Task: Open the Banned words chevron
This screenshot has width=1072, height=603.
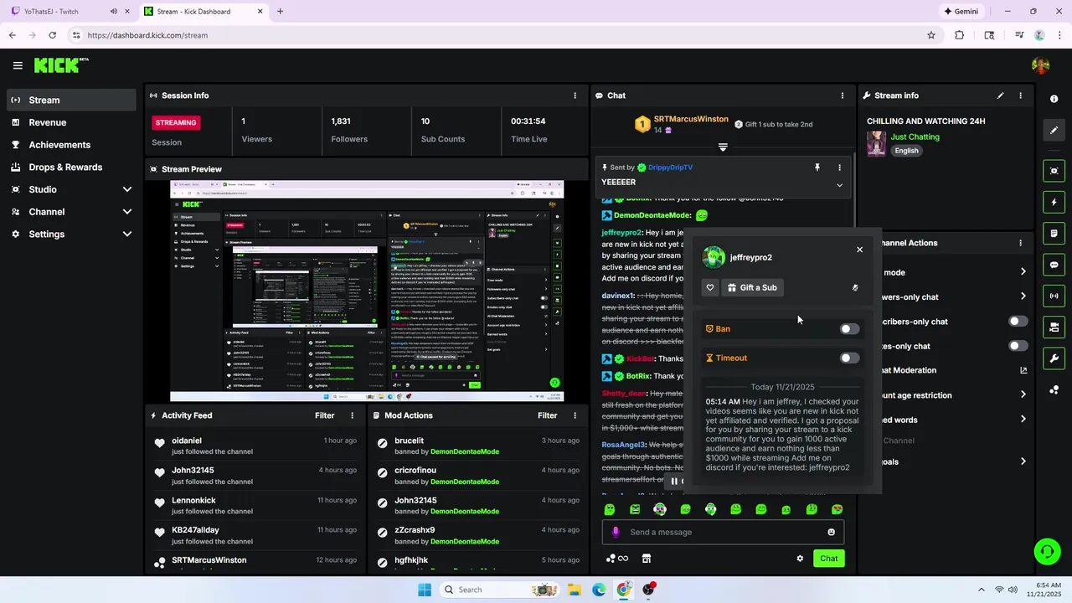Action: 1023,420
